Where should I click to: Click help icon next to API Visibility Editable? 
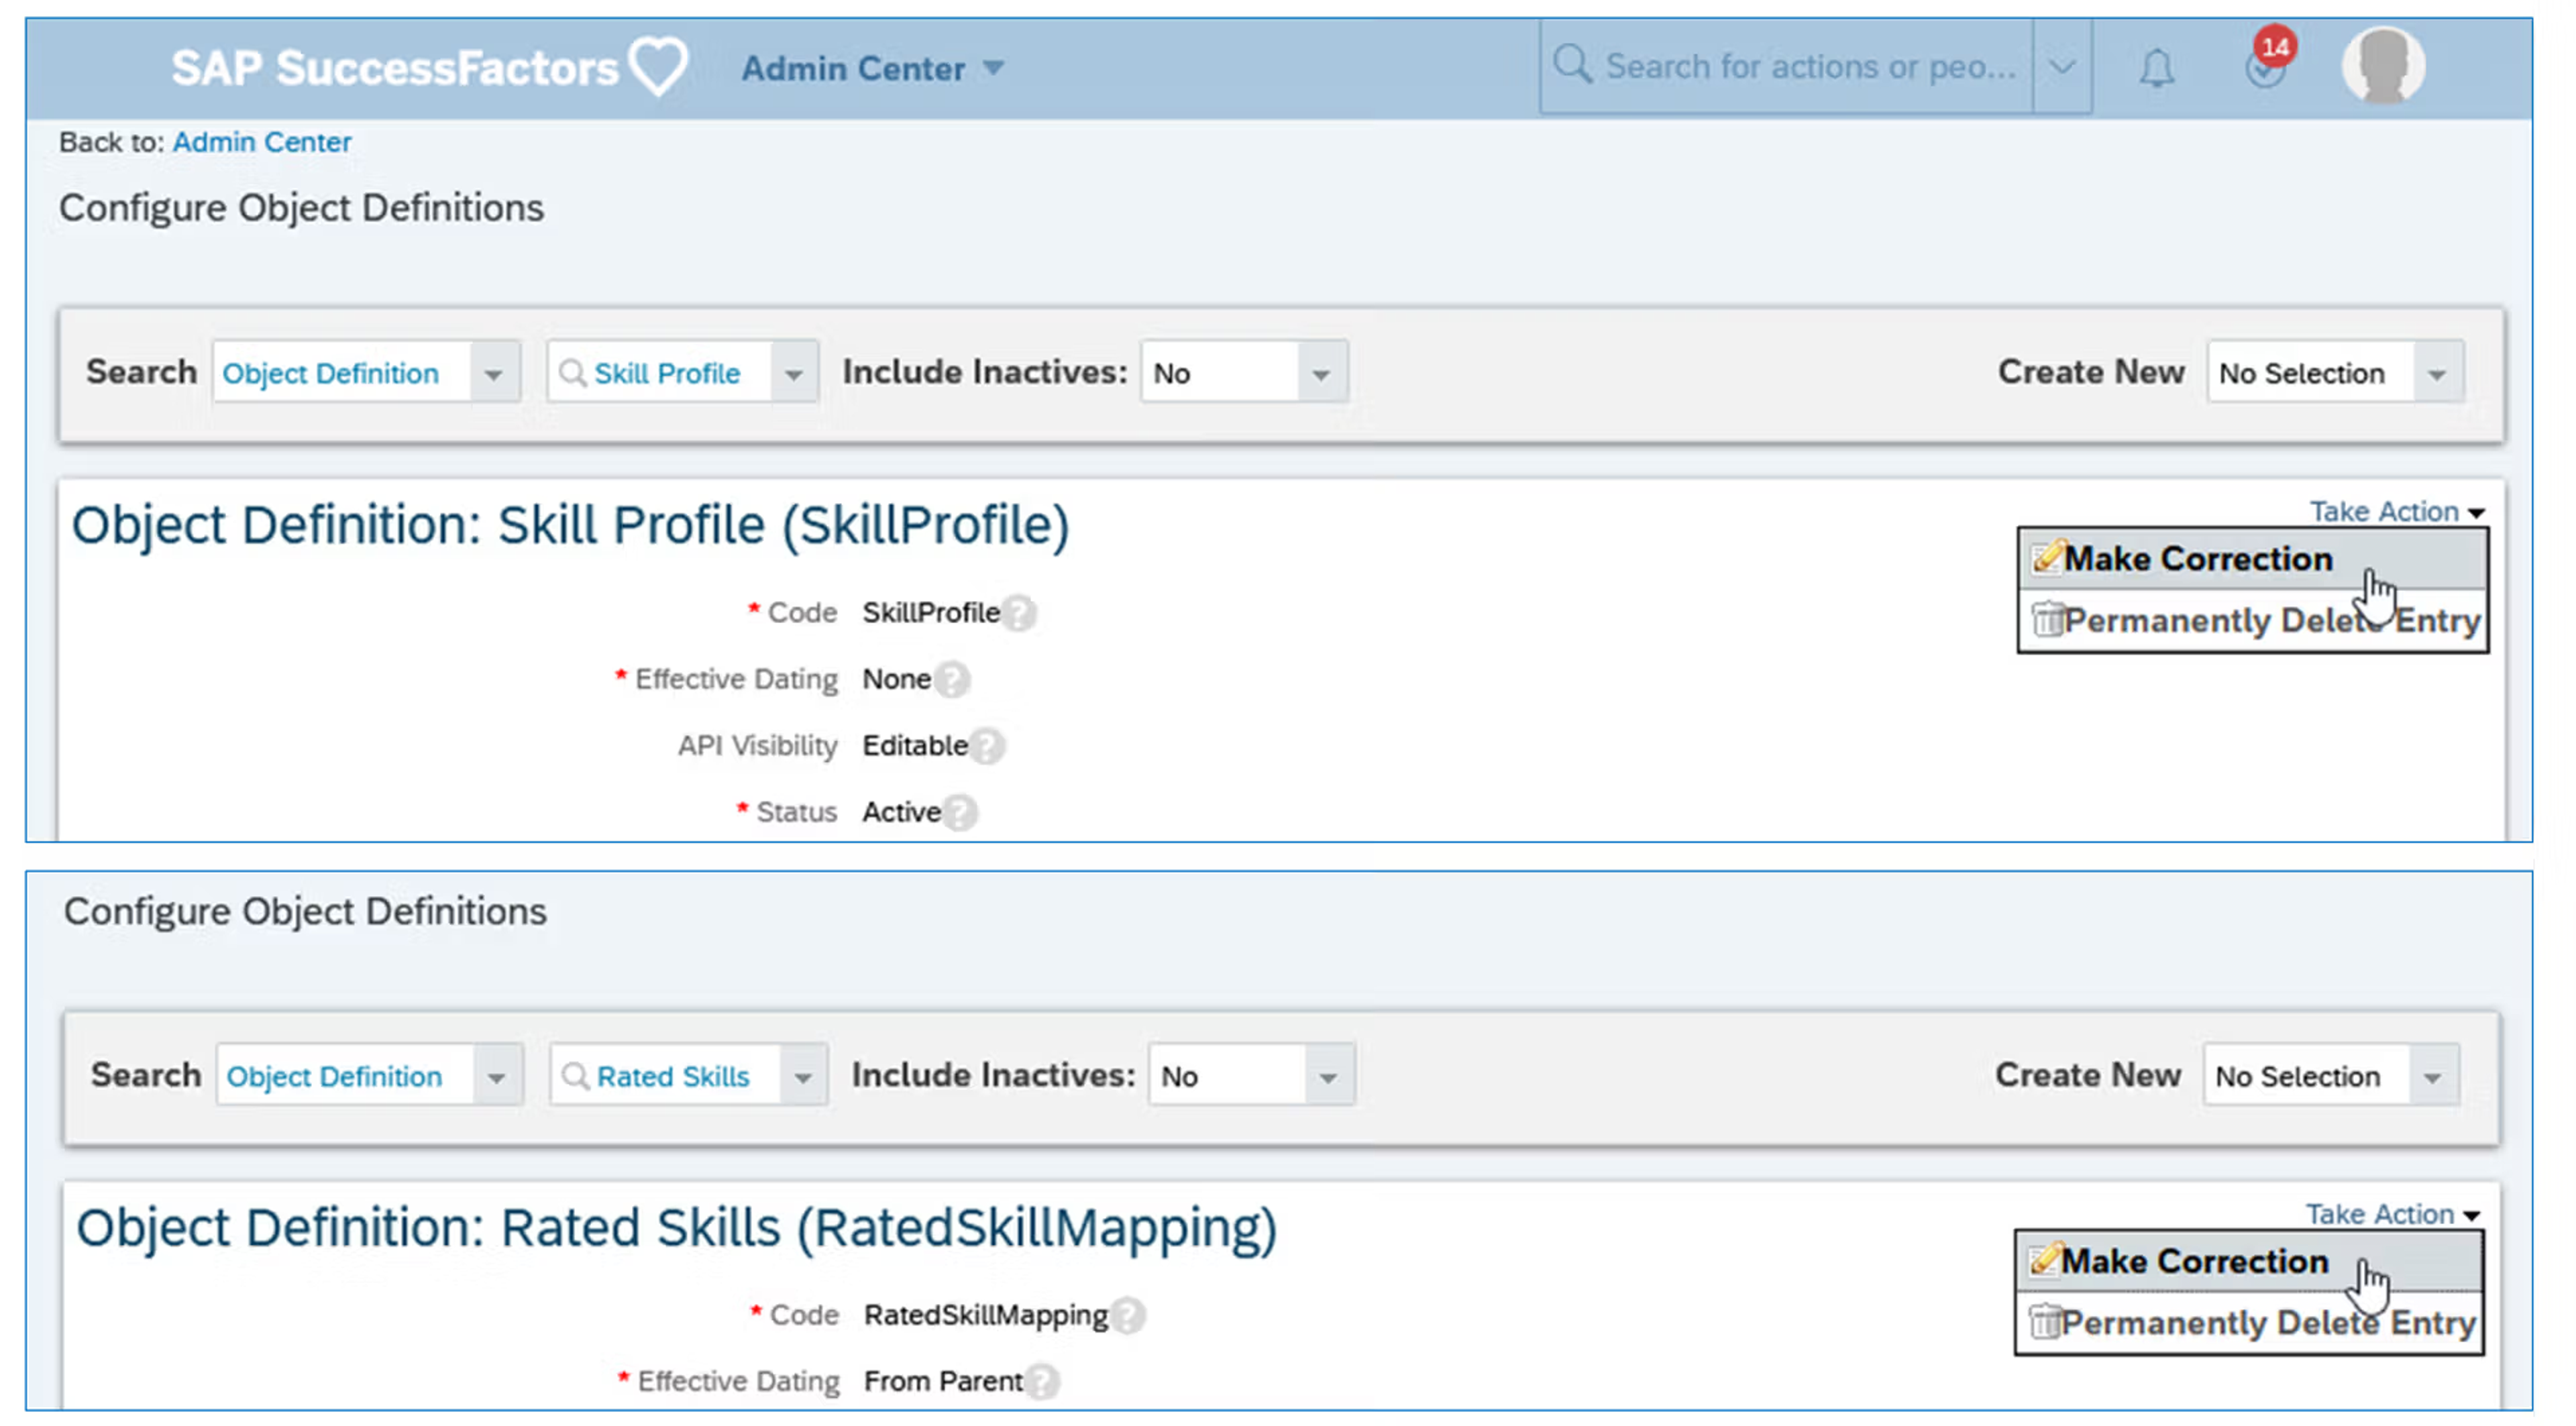pyautogui.click(x=987, y=746)
